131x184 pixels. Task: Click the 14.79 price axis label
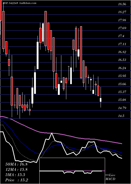(x=122, y=108)
